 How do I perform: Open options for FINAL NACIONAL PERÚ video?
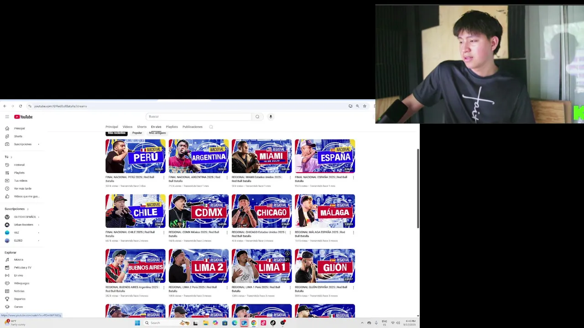[x=164, y=178]
